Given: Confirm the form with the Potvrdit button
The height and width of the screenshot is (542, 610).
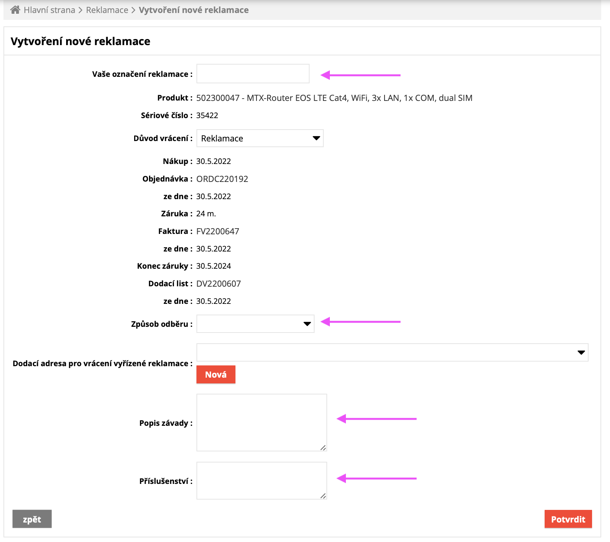Looking at the screenshot, I should pos(568,519).
